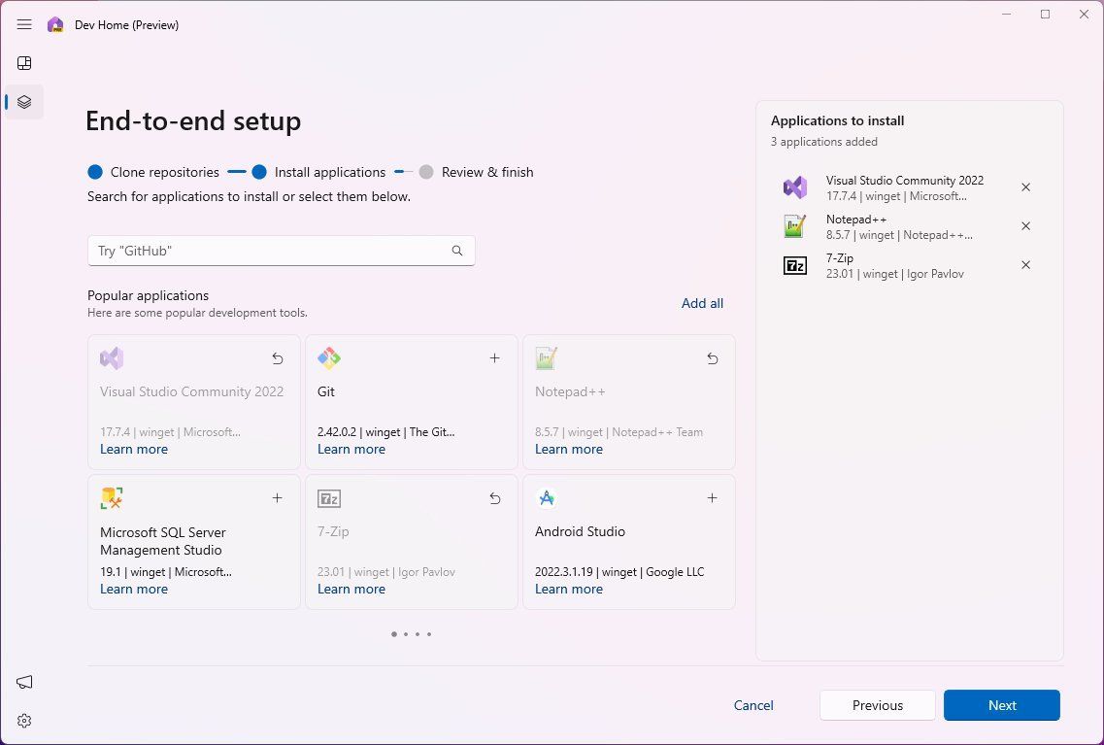This screenshot has height=745, width=1104.
Task: Click the Add all link
Action: tap(701, 303)
